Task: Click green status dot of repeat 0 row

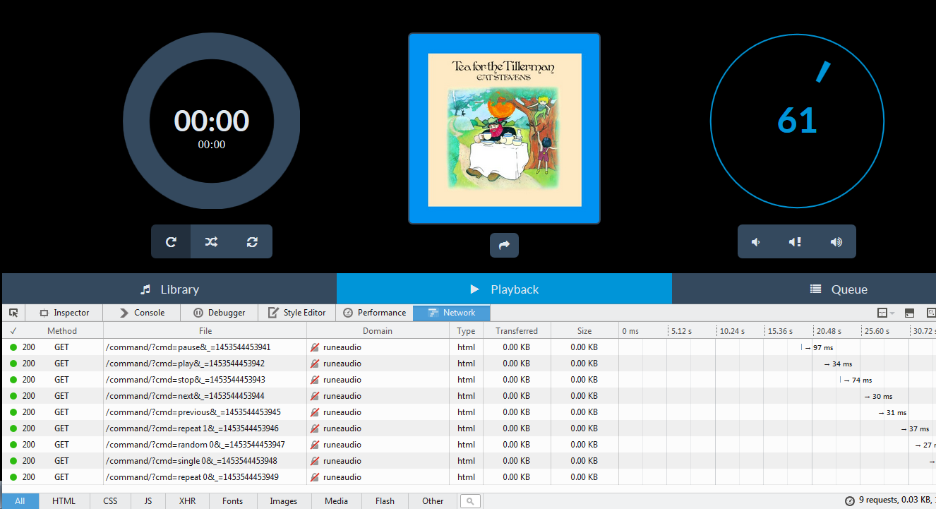Action: 13,477
